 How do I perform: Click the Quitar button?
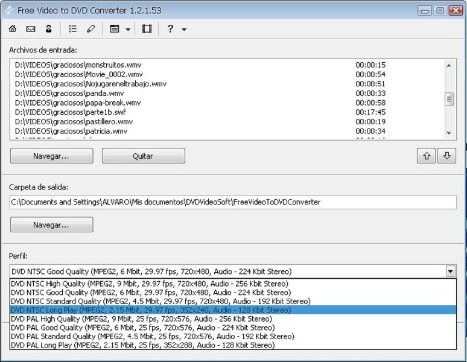click(x=143, y=156)
